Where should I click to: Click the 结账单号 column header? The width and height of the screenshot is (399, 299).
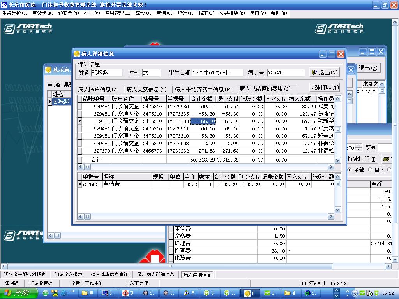pyautogui.click(x=97, y=98)
